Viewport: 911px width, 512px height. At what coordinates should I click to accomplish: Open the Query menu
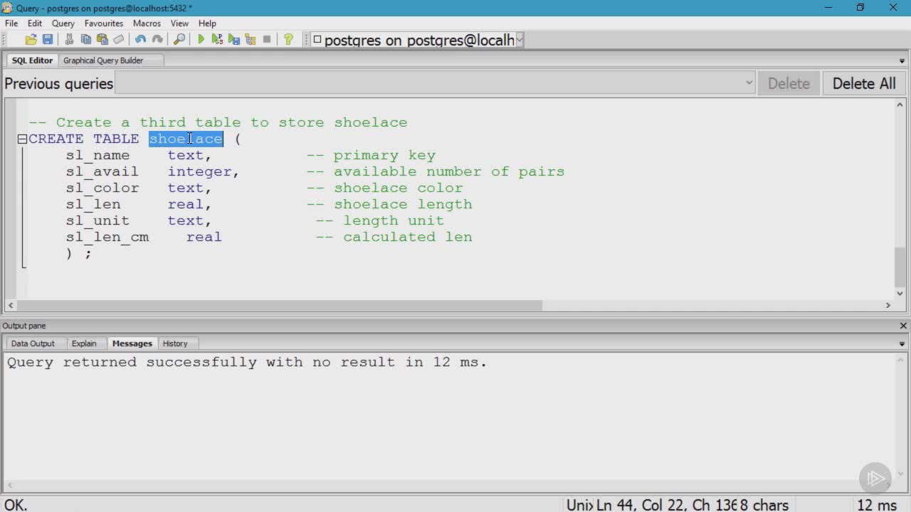pyautogui.click(x=63, y=23)
